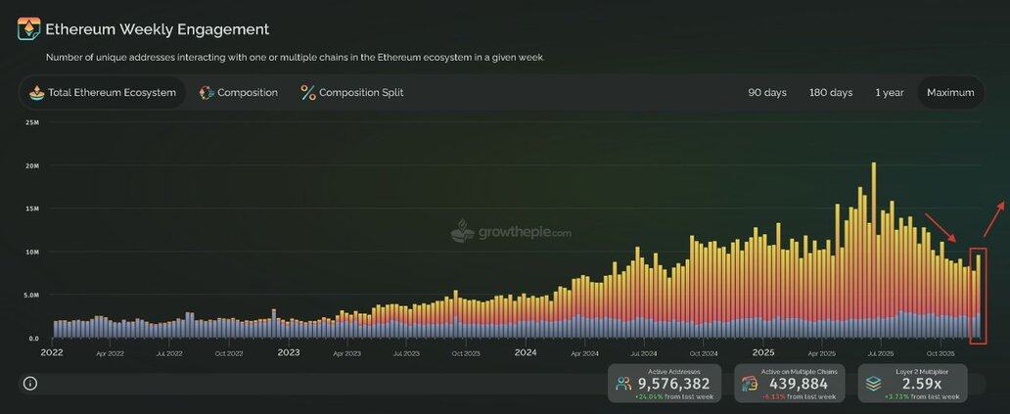Click the Ethereum Weekly Engagement title
Screen dimensions: 1010x414
(157, 29)
